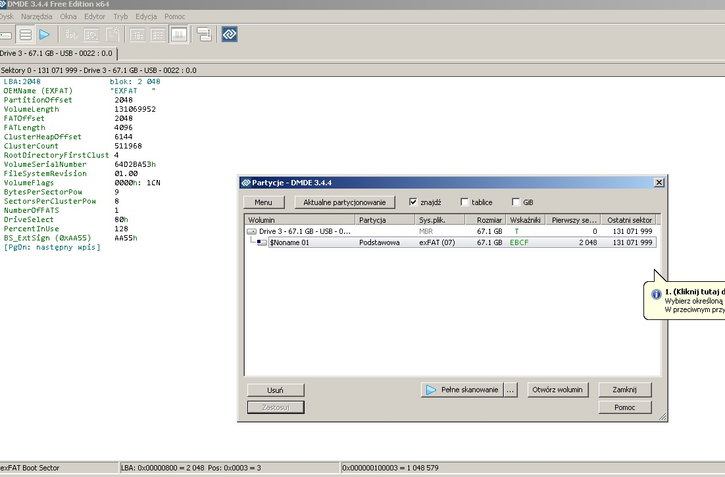Click the blue info balloon icon
The height and width of the screenshot is (477, 725).
click(x=656, y=294)
